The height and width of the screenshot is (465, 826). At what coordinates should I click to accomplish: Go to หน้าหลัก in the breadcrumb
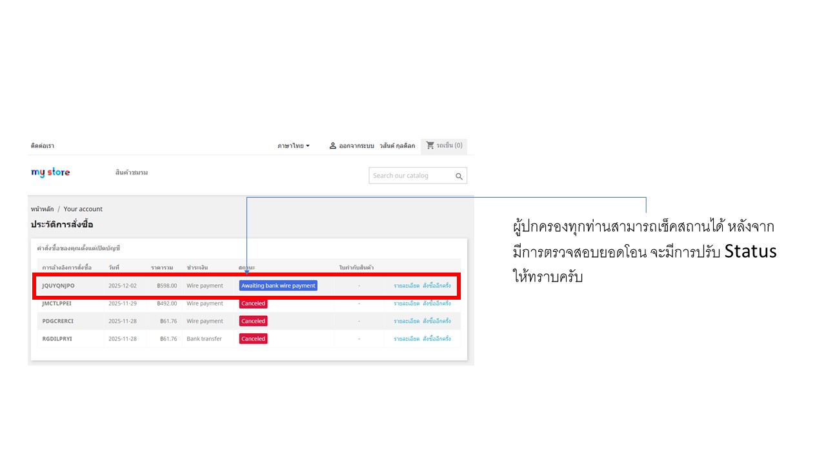coord(43,209)
